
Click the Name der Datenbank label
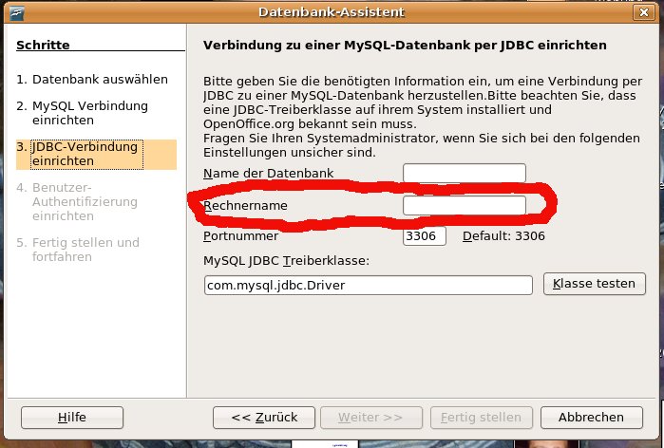tap(269, 174)
